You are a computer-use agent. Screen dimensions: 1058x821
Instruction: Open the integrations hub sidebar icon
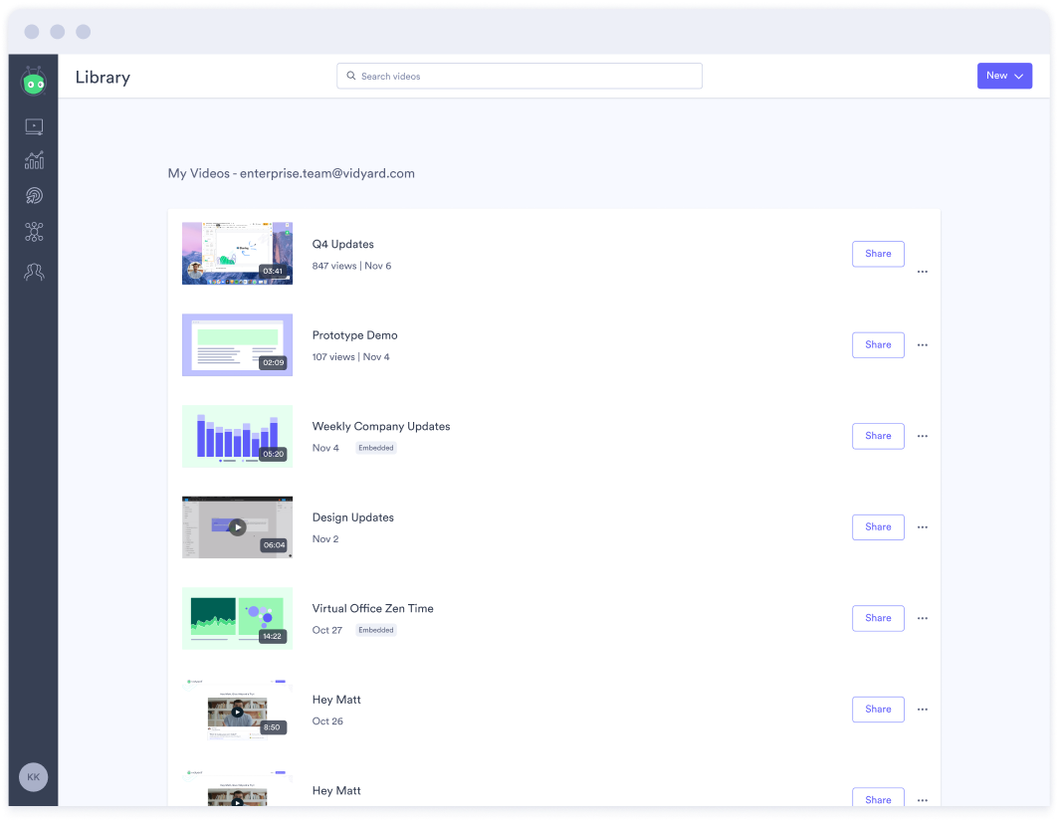pyautogui.click(x=34, y=233)
